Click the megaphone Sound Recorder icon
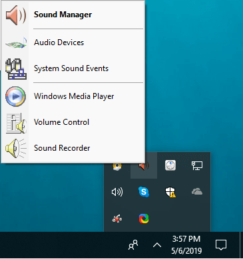Viewport: 243px width, 259px height. coord(15,148)
